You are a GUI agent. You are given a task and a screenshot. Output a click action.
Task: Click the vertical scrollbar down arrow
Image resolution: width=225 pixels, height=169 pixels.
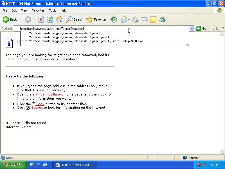[222, 151]
